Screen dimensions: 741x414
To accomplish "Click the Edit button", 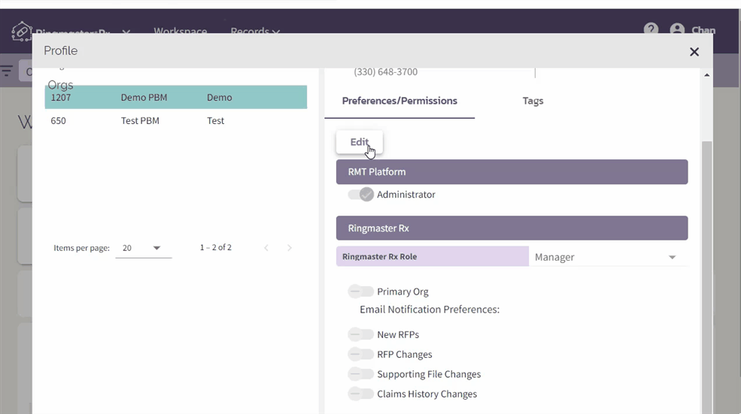I will pos(359,142).
